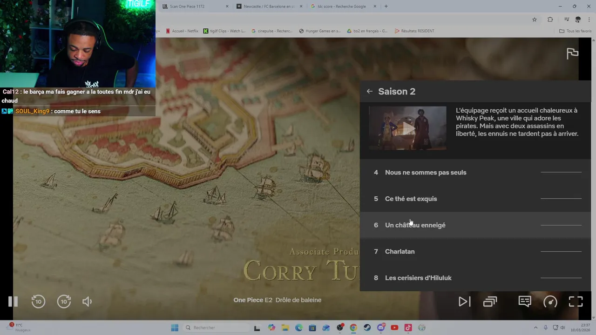This screenshot has height=335, width=596.
Task: Enter fullscreen mode
Action: point(576,301)
